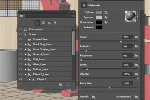Image resolution: width=150 pixels, height=100 pixels.
Task: Open the Diffuse texture folder icon
Action: point(106,12)
